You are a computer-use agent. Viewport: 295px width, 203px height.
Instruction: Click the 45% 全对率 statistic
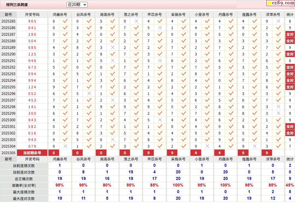(290, 185)
